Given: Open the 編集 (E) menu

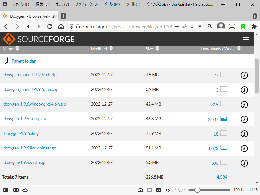Looking at the screenshot, I should 42,4.
